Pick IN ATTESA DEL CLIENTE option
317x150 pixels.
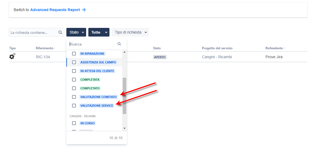point(97,71)
